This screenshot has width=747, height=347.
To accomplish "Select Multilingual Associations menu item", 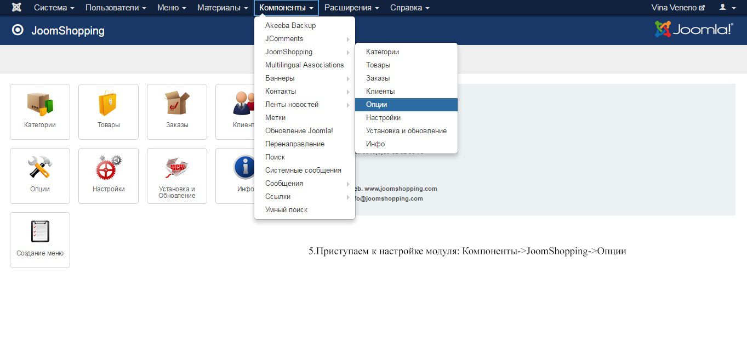I will [x=305, y=65].
